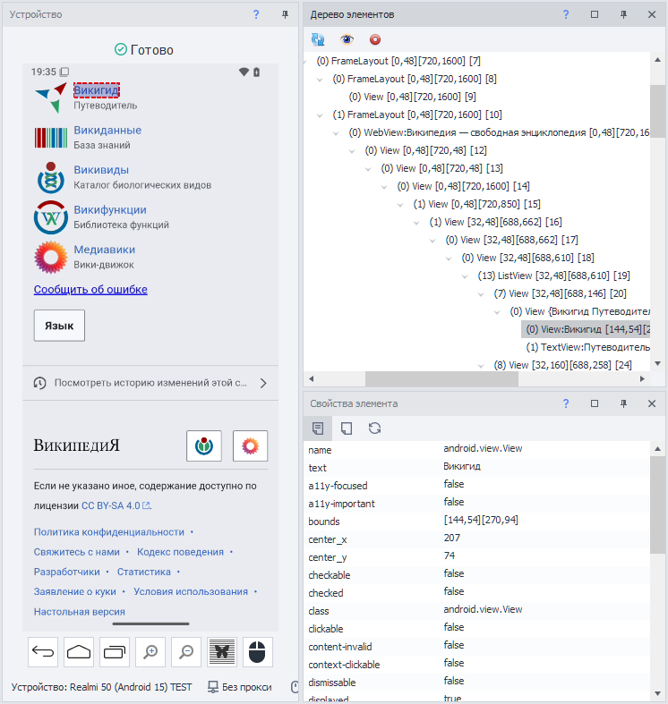Collapse FrameLayout [10] tree node
This screenshot has width=668, height=704.
coord(320,115)
